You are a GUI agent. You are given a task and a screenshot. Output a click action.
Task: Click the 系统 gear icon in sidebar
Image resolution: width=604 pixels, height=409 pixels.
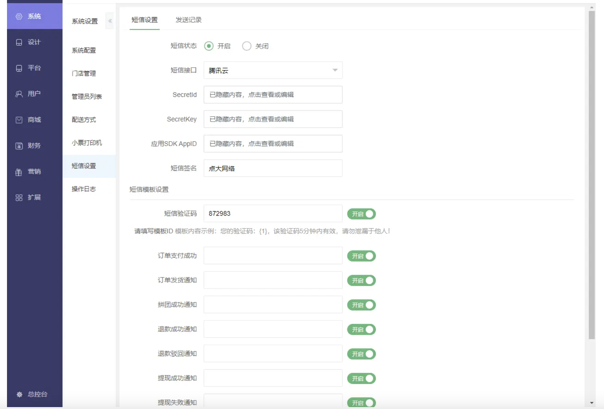point(19,17)
